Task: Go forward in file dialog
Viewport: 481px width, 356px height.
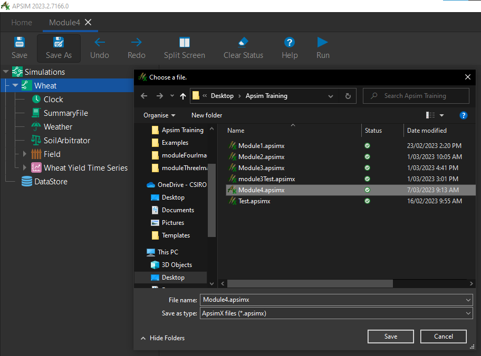Action: click(159, 96)
